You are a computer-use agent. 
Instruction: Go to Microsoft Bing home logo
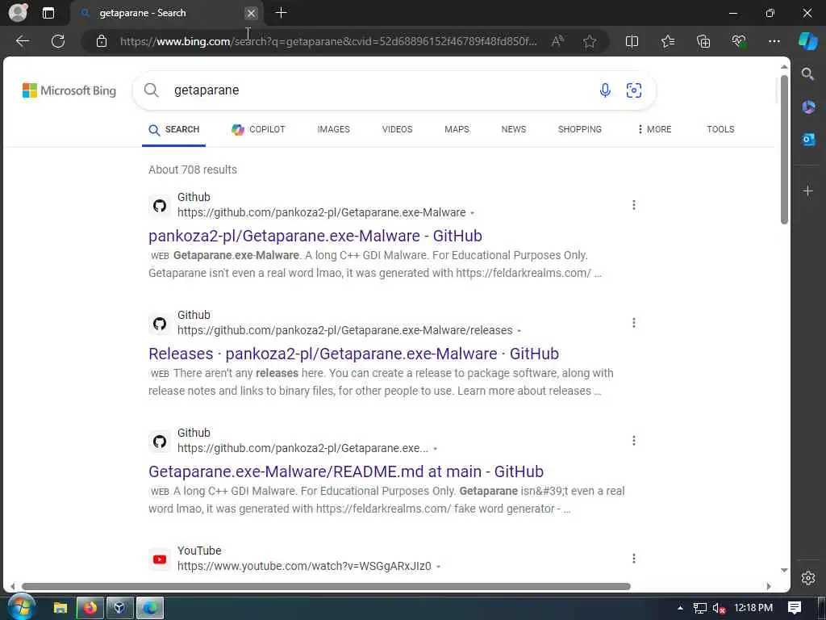point(69,90)
